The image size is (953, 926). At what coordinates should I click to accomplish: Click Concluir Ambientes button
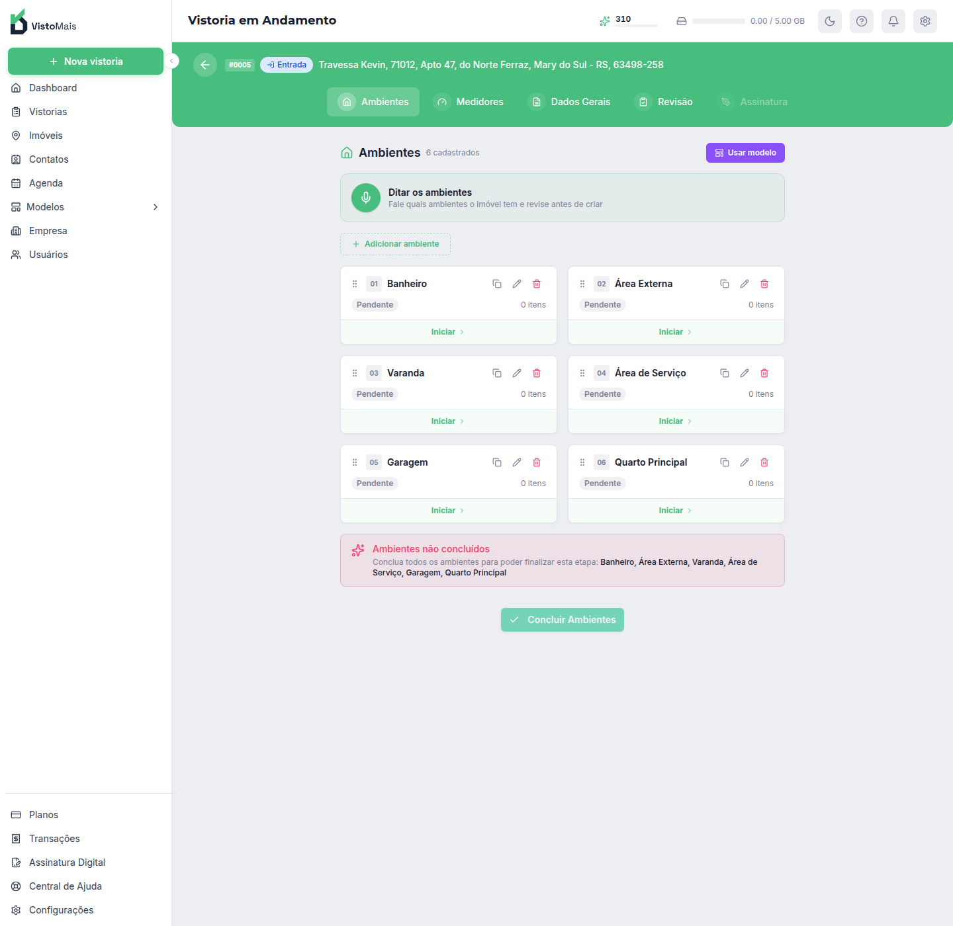(563, 620)
